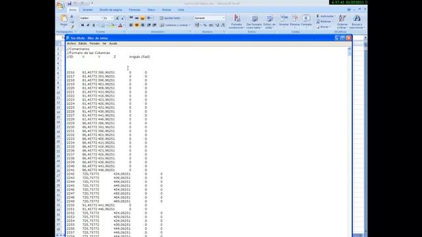Switch to Diseño de página tab
The width and height of the screenshot is (422, 237).
click(111, 10)
